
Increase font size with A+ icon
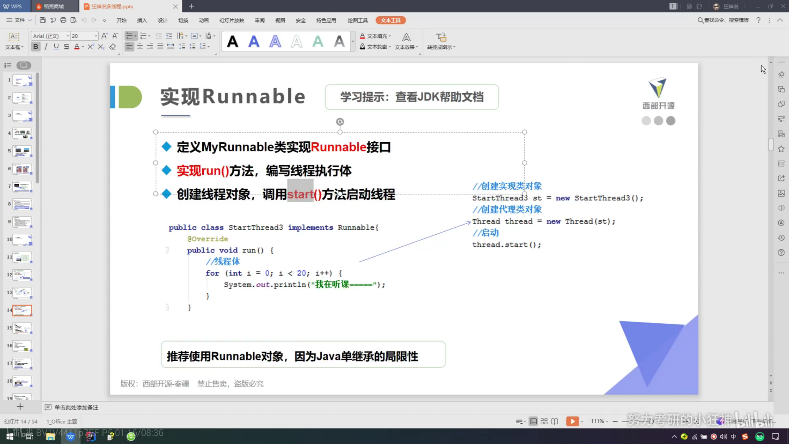pos(104,36)
